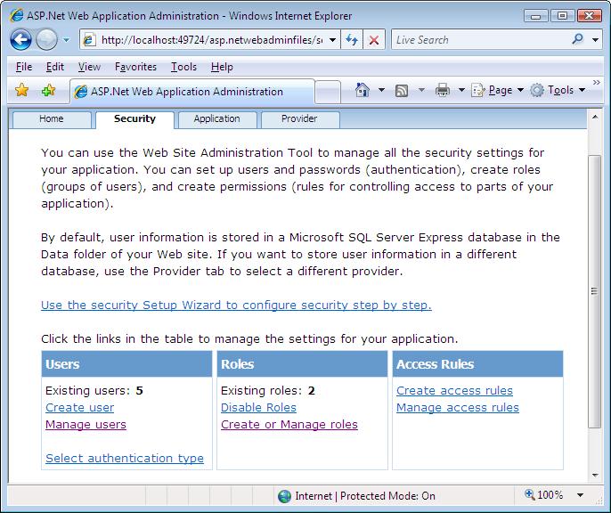Click Create access rules link
The image size is (611, 513).
click(x=454, y=390)
